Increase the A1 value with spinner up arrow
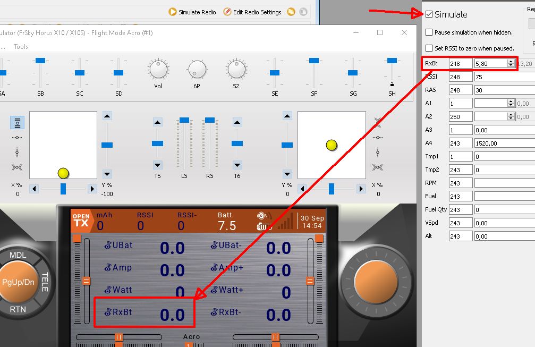This screenshot has height=347, width=535. pos(511,101)
